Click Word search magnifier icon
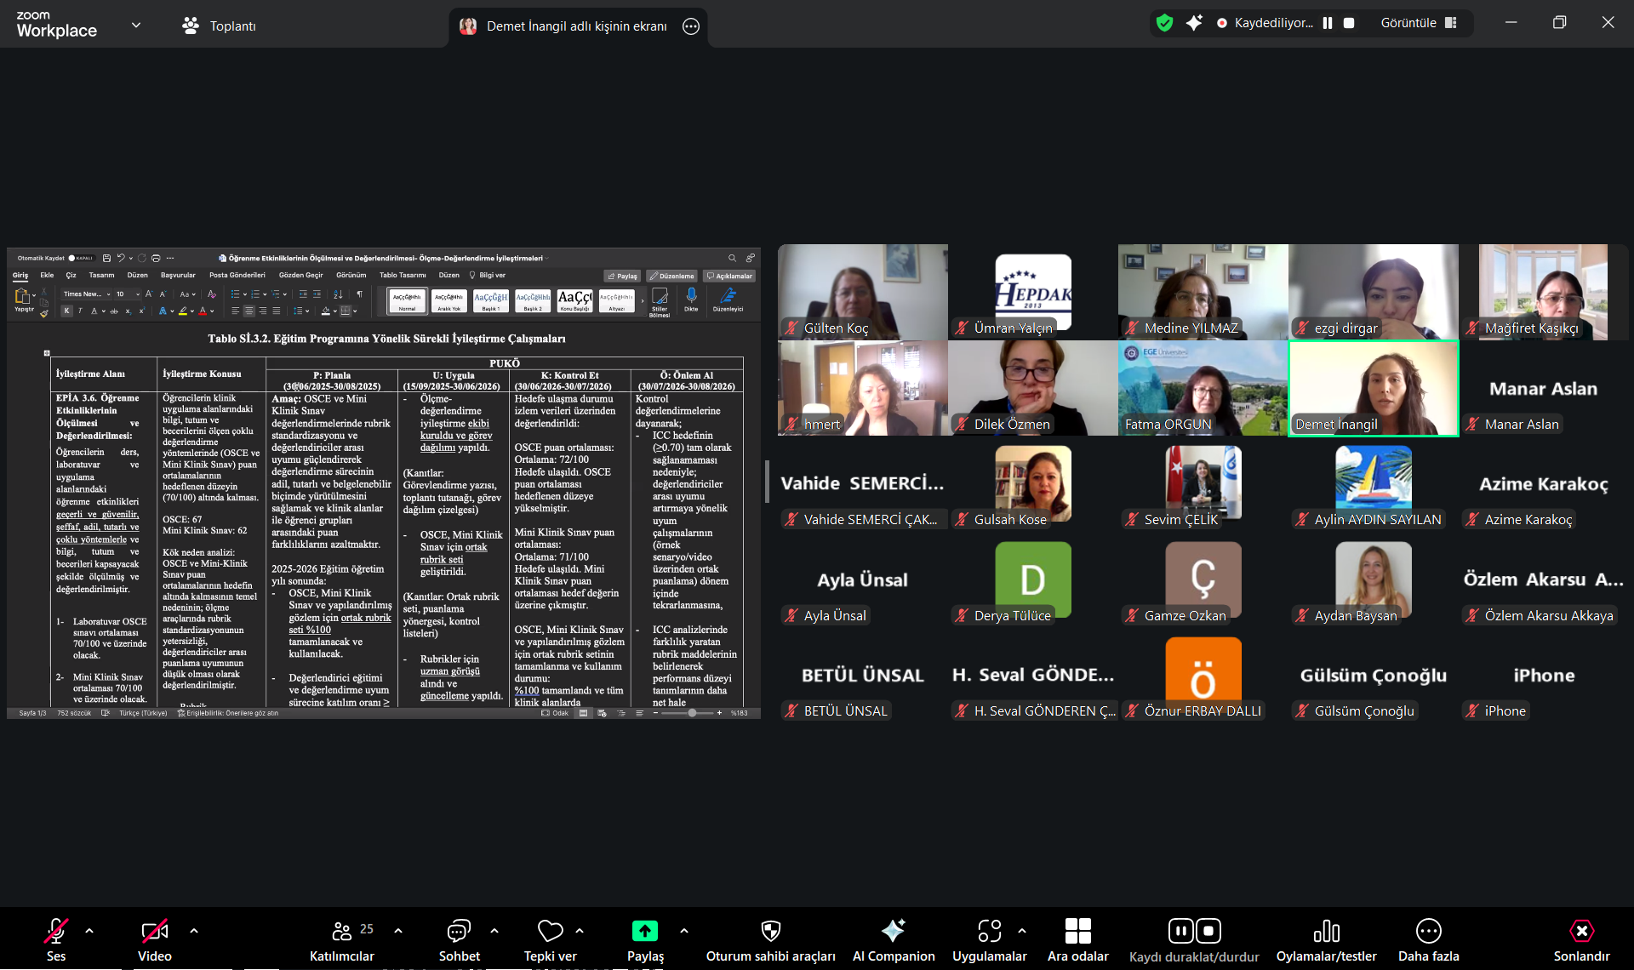This screenshot has height=970, width=1634. 732,258
